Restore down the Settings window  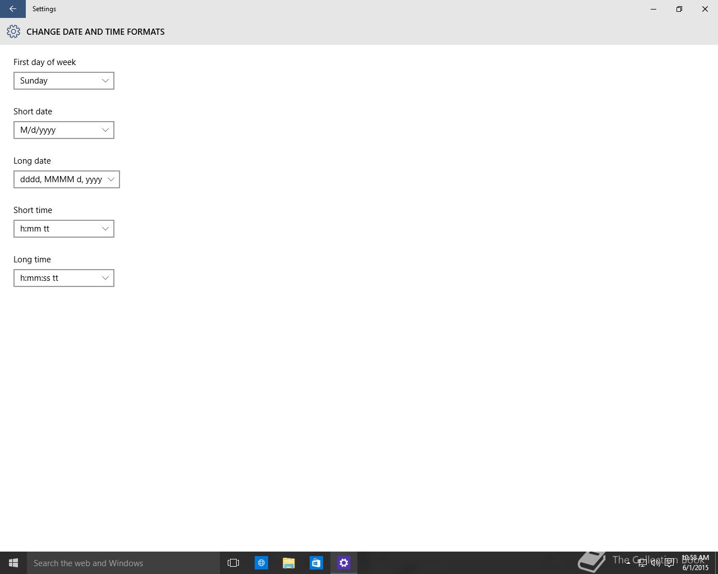[679, 9]
